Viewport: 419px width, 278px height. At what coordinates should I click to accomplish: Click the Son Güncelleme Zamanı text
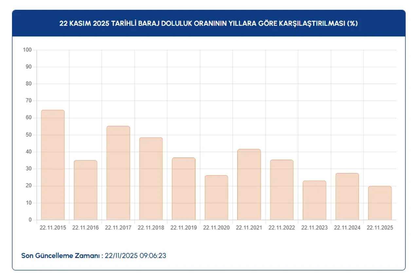point(62,256)
